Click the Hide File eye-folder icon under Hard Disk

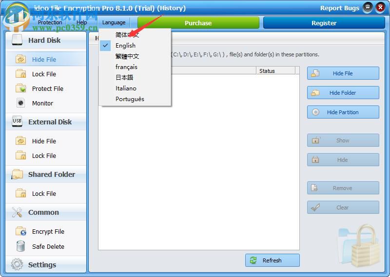point(20,59)
